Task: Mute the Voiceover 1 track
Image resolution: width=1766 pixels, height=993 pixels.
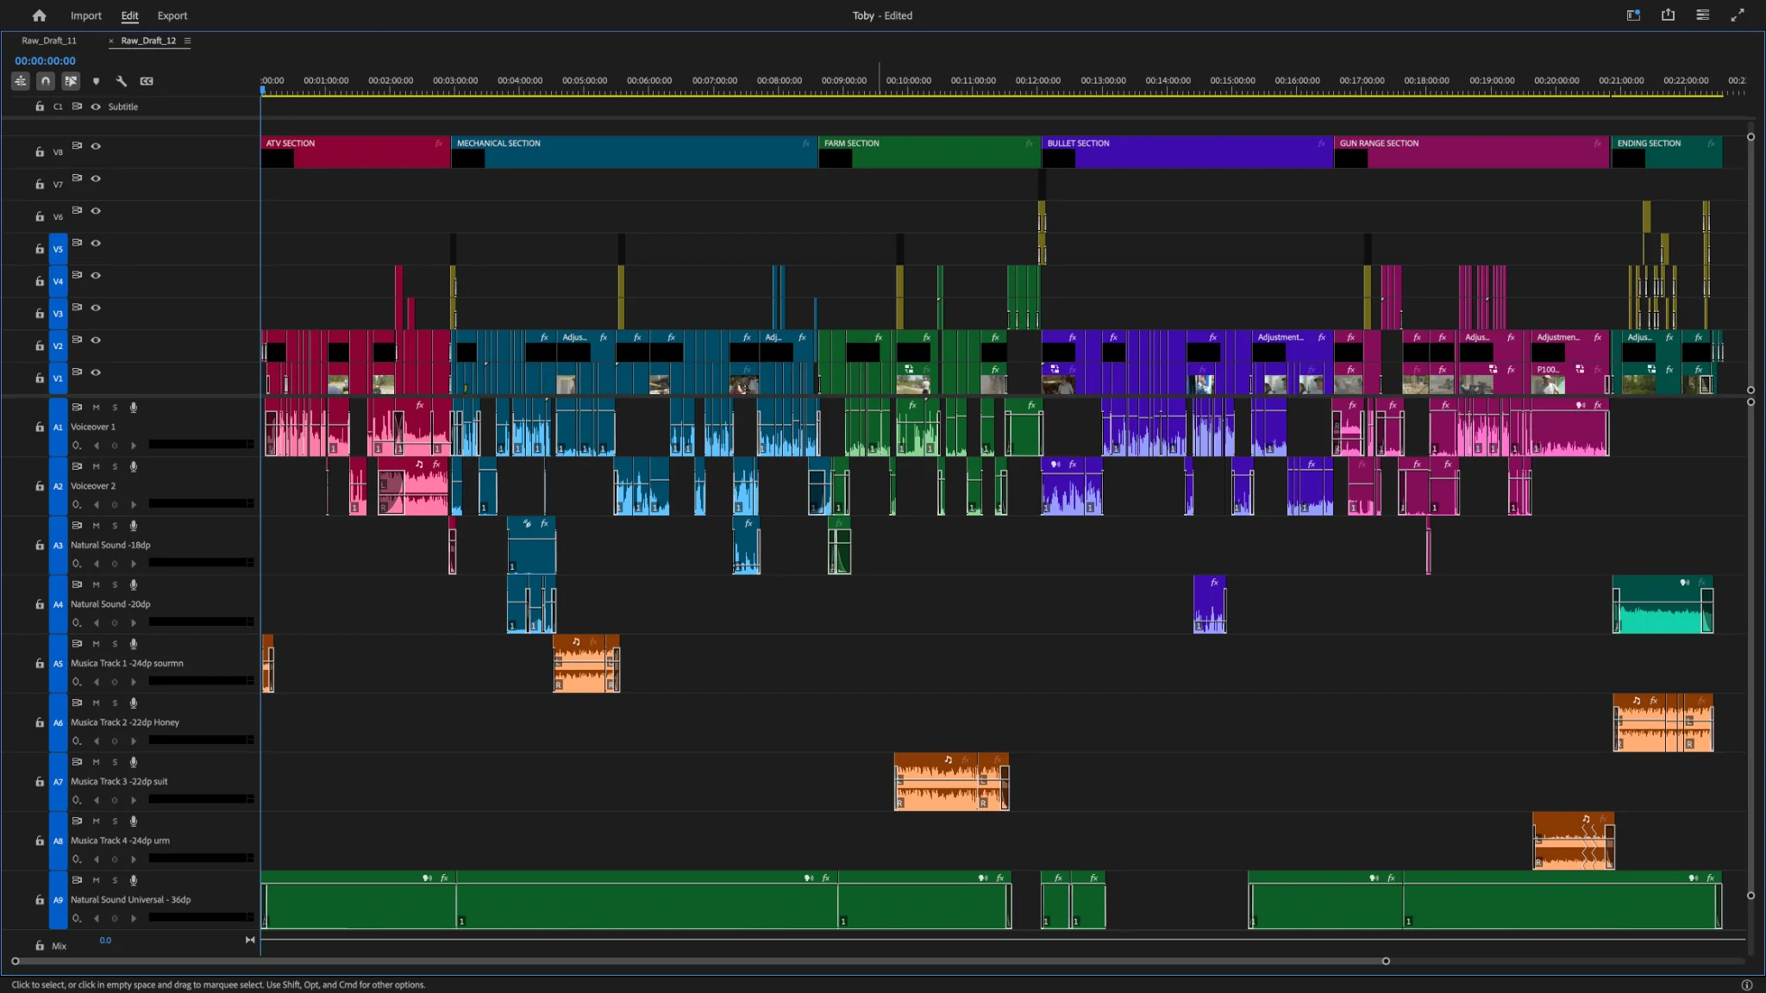Action: [96, 407]
